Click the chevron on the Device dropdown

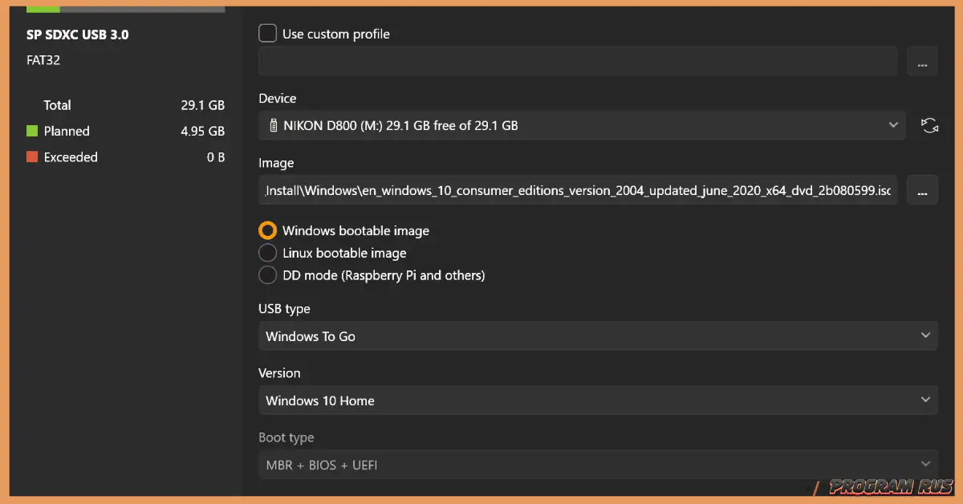point(893,125)
